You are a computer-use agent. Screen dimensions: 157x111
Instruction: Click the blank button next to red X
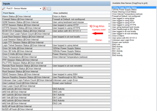pyautogui.click(x=49, y=8)
